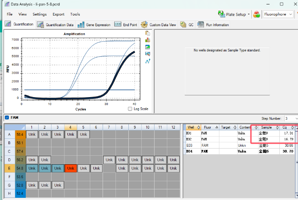
Task: Select well D7 in the plate grid
Action: [x=109, y=160]
